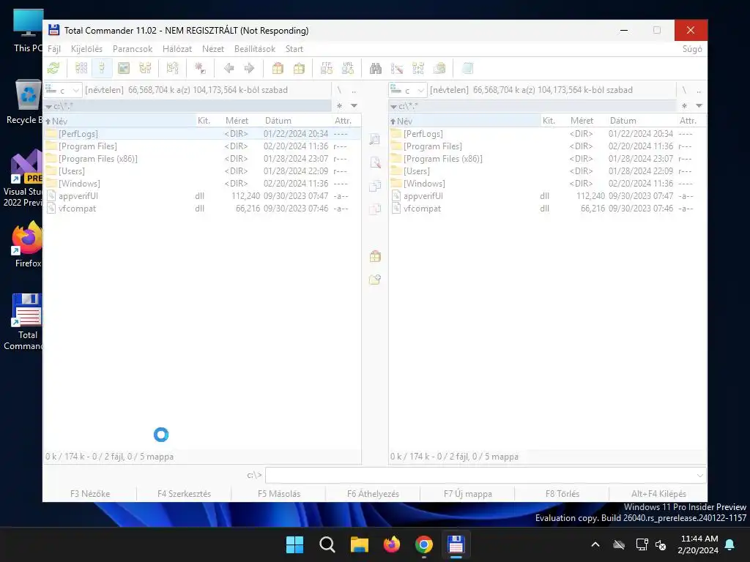Click the Copy files icon in middle bar
Viewport: 750px width, 562px height.
click(375, 185)
